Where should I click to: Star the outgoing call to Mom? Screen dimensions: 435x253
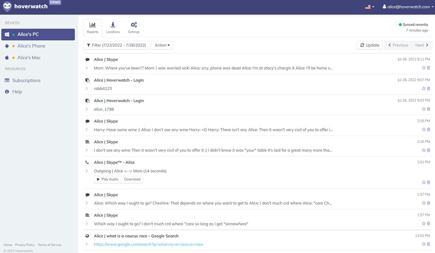point(424,182)
